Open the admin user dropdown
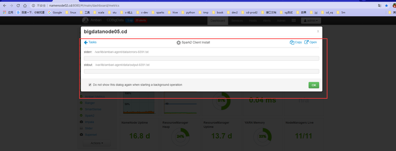Viewport: 396px width, 151px height. 311,21
